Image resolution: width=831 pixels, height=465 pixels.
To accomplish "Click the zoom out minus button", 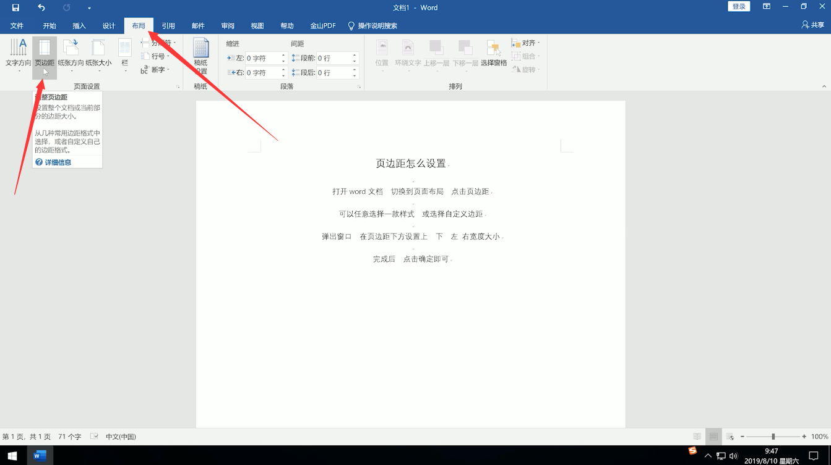I will coord(743,437).
